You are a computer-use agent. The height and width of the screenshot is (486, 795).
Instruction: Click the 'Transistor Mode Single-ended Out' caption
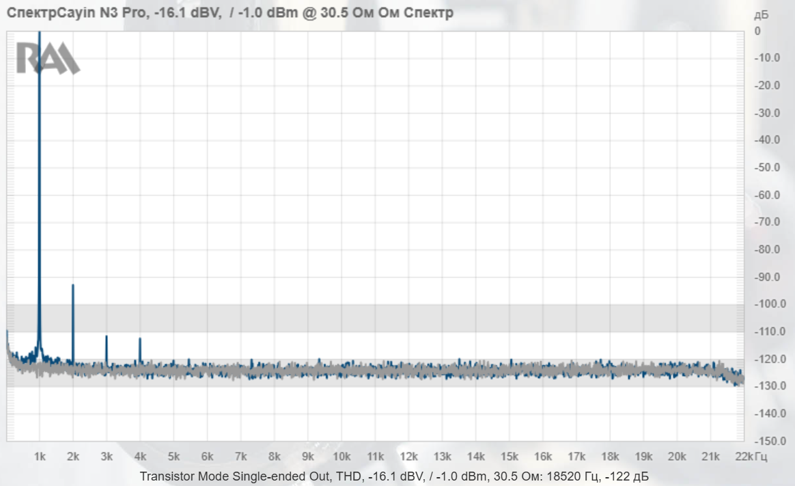coord(235,476)
